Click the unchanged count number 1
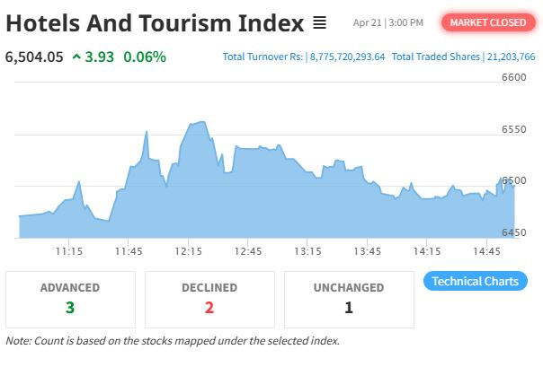 [x=349, y=308]
